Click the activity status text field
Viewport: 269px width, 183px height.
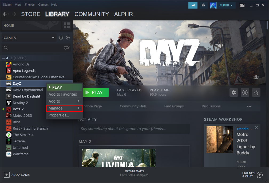click(134, 129)
